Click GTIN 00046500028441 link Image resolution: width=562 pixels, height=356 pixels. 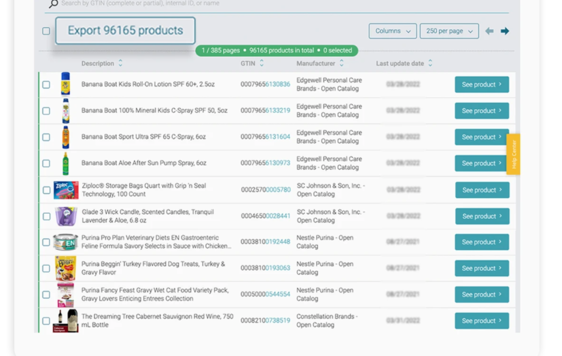point(266,216)
